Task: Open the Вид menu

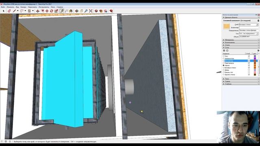Action: pyautogui.click(x=17, y=7)
